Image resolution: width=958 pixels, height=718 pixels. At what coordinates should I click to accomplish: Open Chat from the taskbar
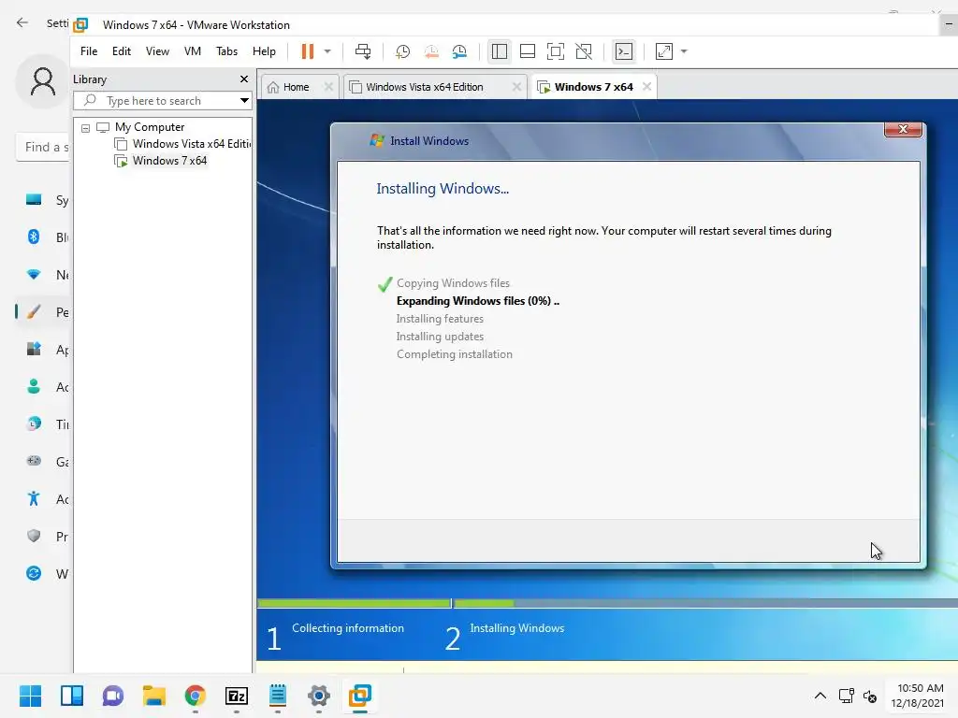113,696
